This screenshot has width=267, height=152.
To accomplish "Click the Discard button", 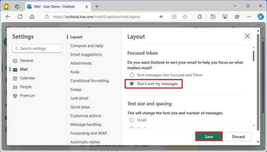I will point(239,137).
